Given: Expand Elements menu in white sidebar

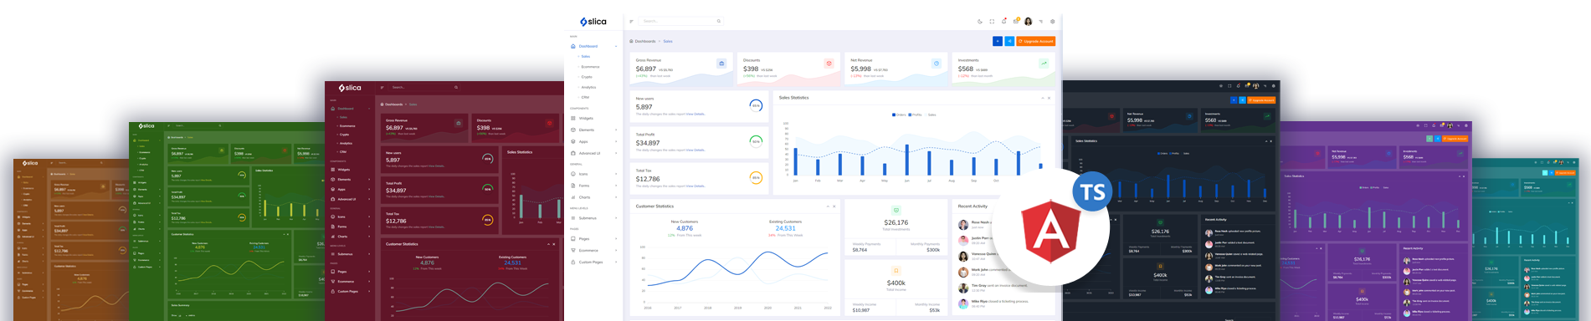Looking at the screenshot, I should (594, 130).
